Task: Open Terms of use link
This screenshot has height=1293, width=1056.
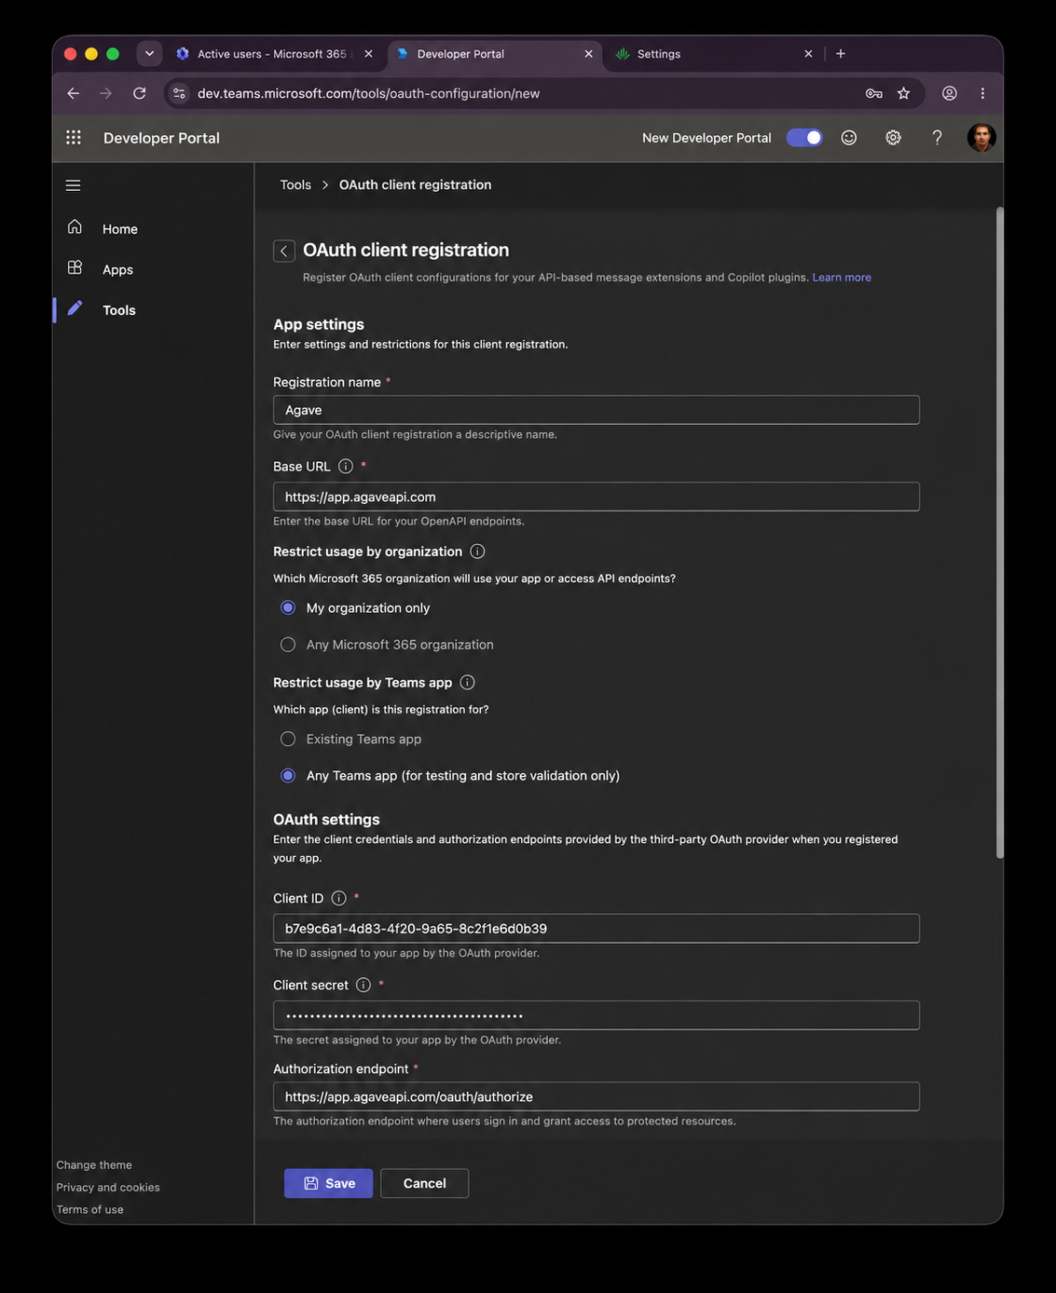Action: 89,1209
